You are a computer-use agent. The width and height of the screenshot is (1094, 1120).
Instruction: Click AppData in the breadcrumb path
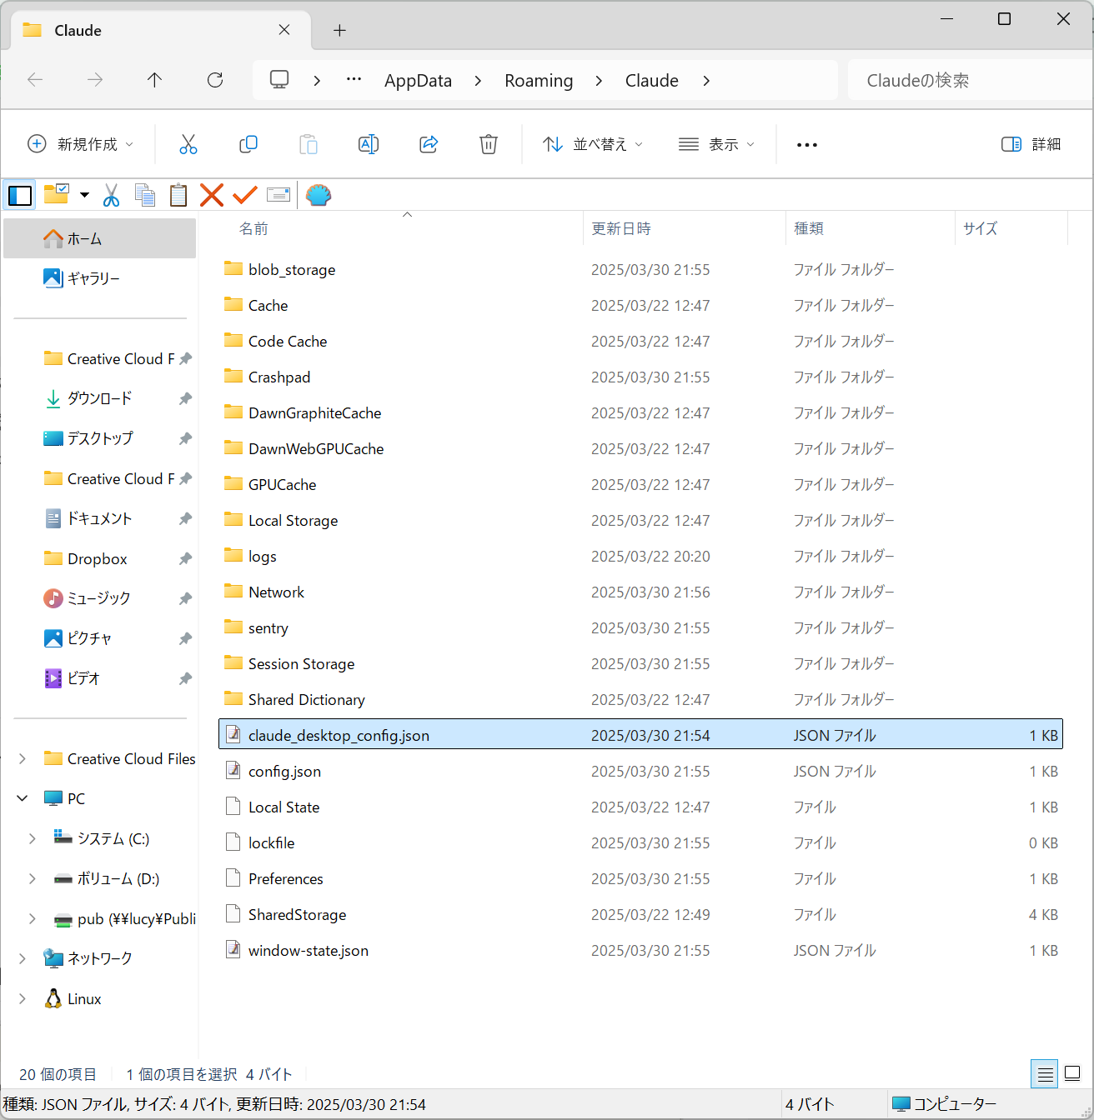coord(418,81)
